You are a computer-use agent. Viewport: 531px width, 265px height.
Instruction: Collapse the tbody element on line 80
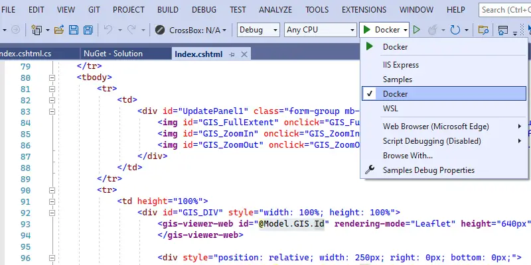coord(52,78)
